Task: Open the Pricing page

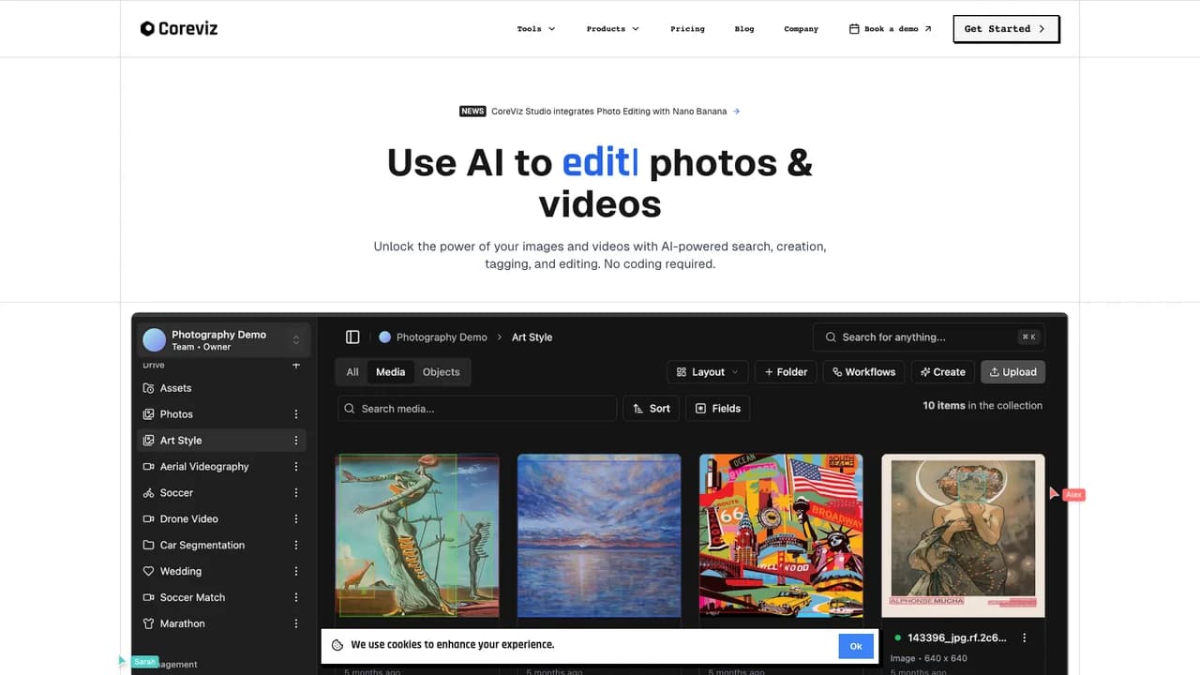Action: (x=687, y=29)
